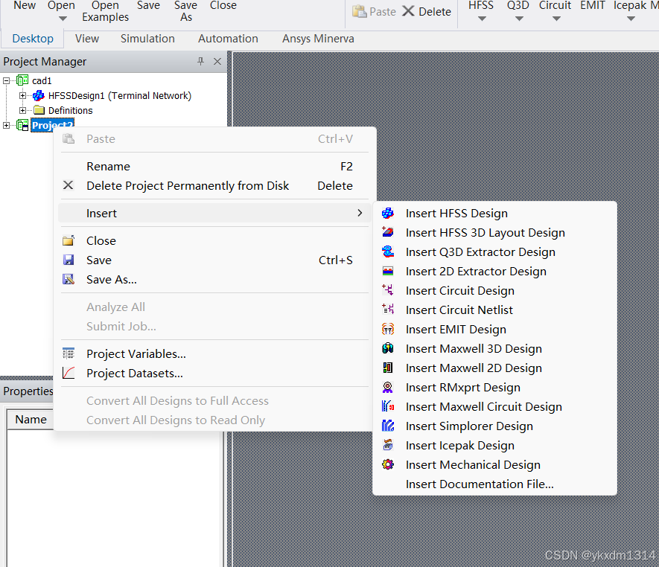Open the Icepak toolbar dropdown arrow
The image size is (659, 567).
[x=631, y=19]
